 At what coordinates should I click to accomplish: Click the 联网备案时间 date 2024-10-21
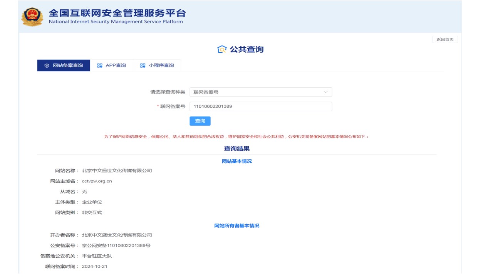point(94,267)
